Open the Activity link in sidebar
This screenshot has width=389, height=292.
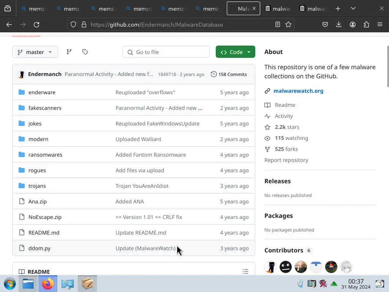coord(284,116)
